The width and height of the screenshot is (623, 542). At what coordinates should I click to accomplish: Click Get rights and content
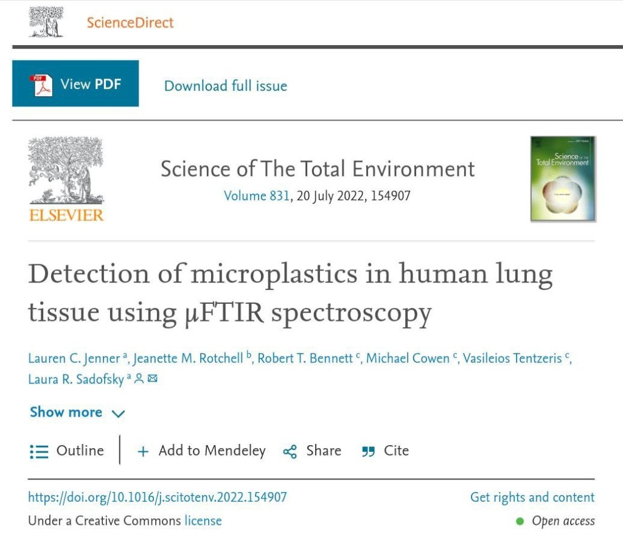pyautogui.click(x=532, y=498)
